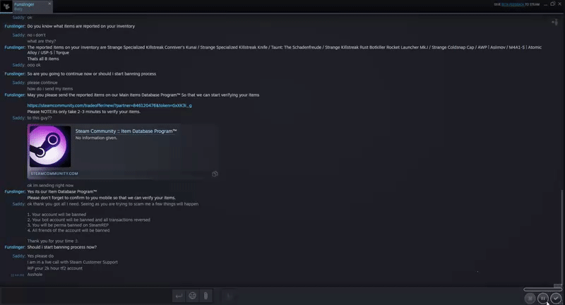Screen dimensions: 565x305
Task: Click 'ok im sending right now' message
Action: 50,186
